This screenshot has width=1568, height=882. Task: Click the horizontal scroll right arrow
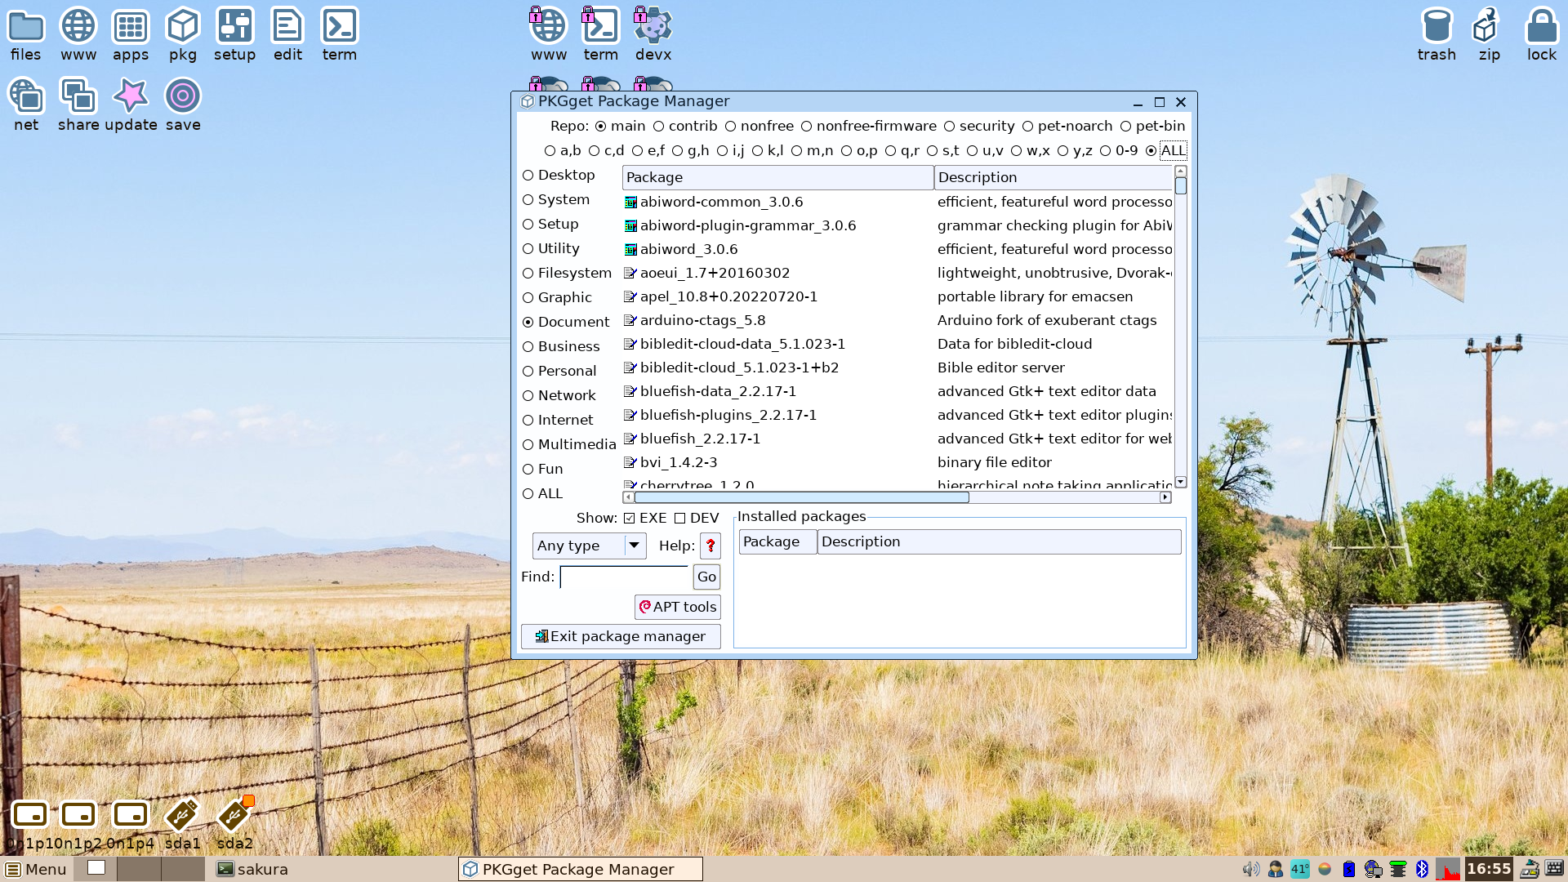point(1165,497)
